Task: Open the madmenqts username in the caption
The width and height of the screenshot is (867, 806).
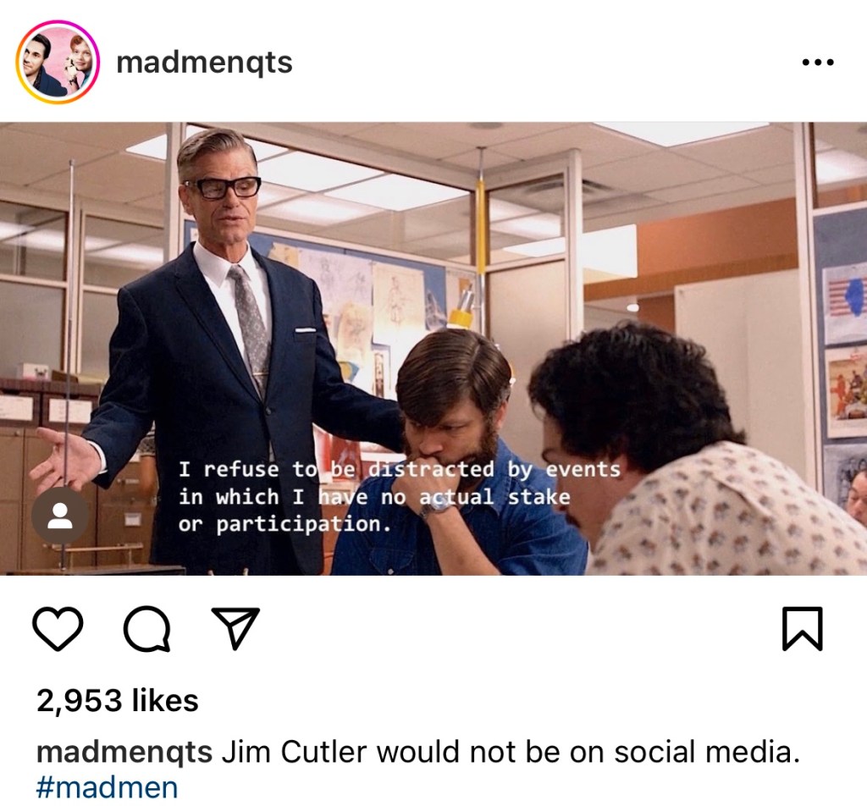Action: click(124, 753)
